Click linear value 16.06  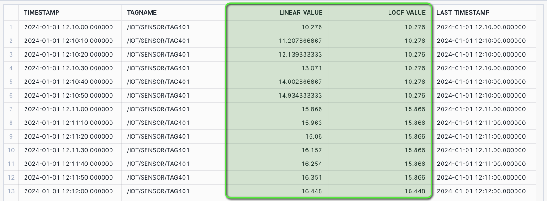point(313,137)
